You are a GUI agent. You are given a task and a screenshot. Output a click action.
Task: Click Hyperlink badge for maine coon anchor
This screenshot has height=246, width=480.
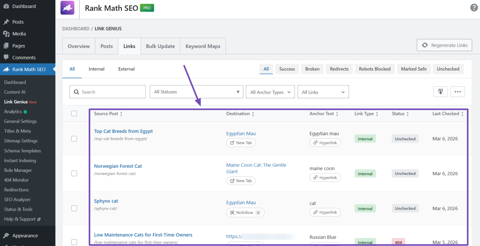(x=325, y=177)
